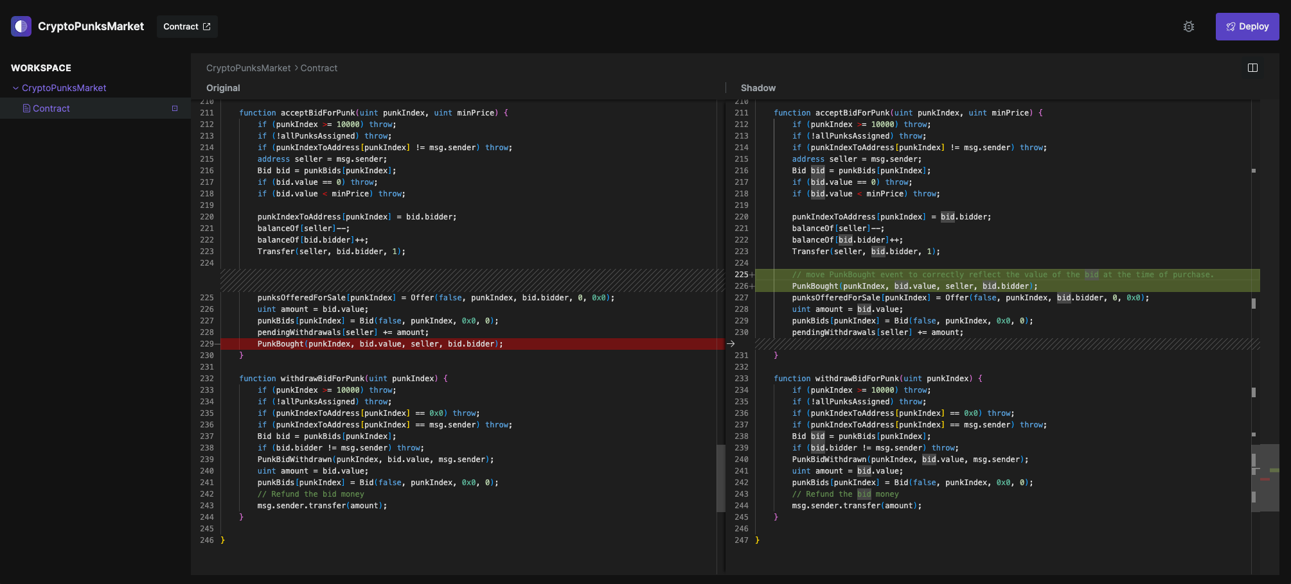The height and width of the screenshot is (584, 1291).
Task: Toggle the split editor layout icon
Action: (x=1252, y=68)
